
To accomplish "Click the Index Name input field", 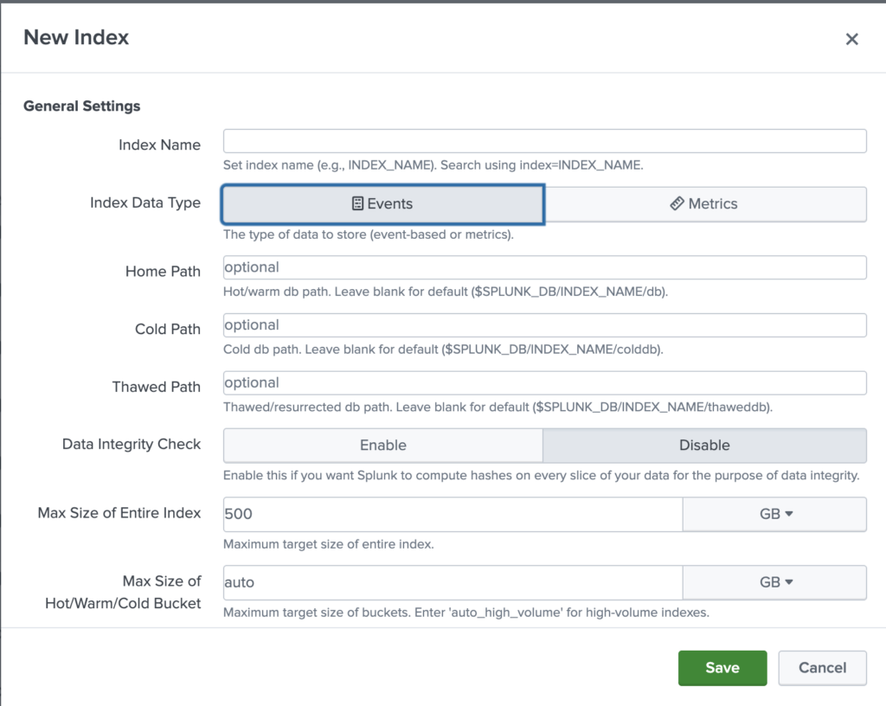I will click(545, 141).
